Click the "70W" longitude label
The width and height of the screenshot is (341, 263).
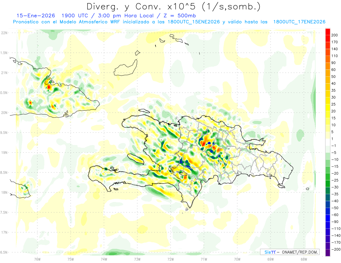(x=237, y=259)
